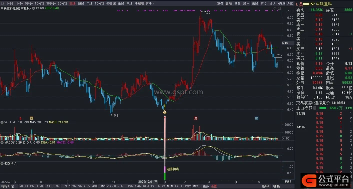Click the 统计 statistics button
Screen dimensions: 353x189
coord(246,3)
